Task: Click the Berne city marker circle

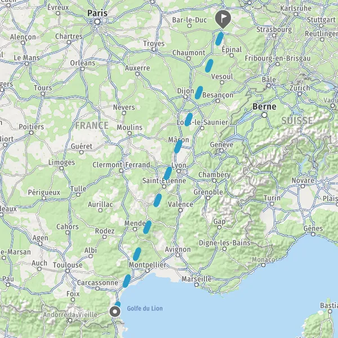Action: click(264, 115)
